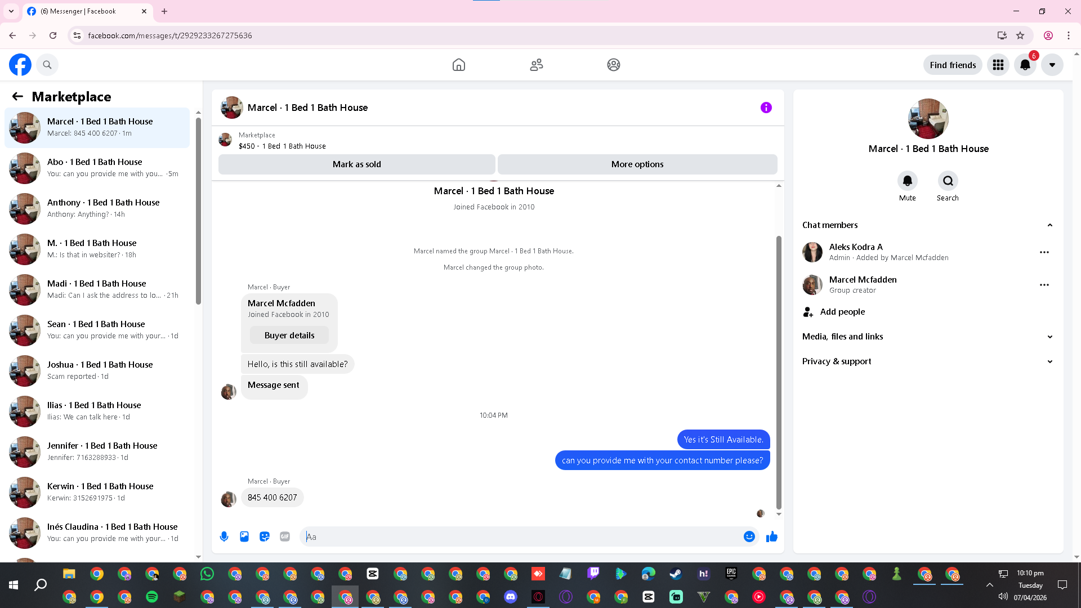This screenshot has width=1081, height=608.
Task: Open the Inés Claudina chat
Action: click(97, 533)
